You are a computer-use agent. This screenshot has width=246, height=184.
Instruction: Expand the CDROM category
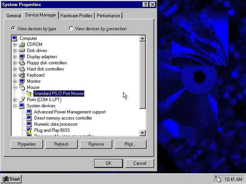15,44
